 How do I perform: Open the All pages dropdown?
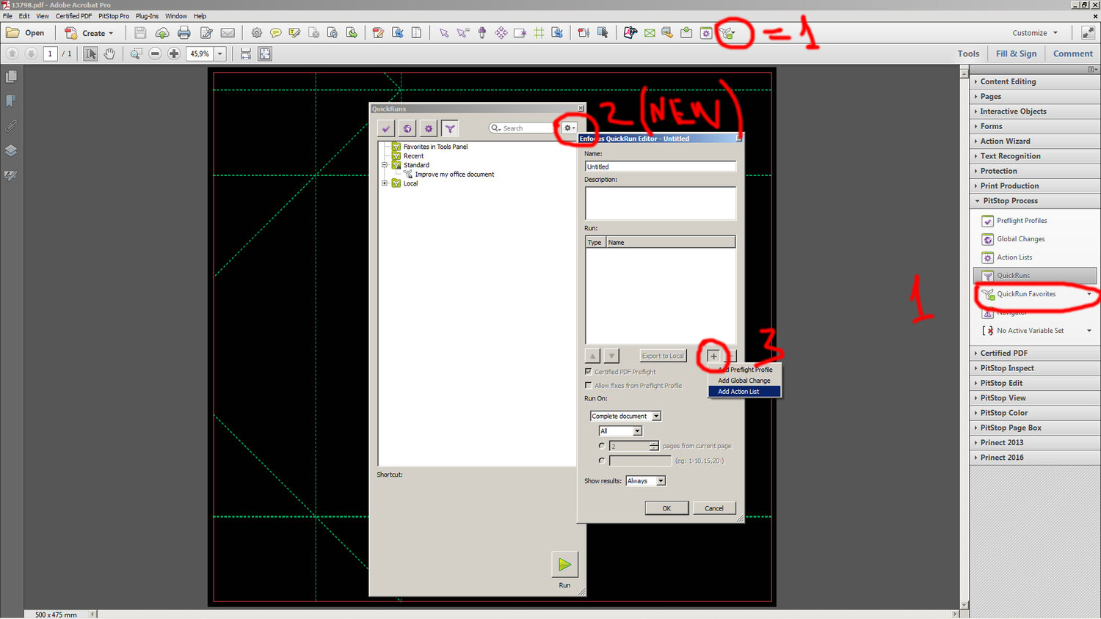point(620,431)
